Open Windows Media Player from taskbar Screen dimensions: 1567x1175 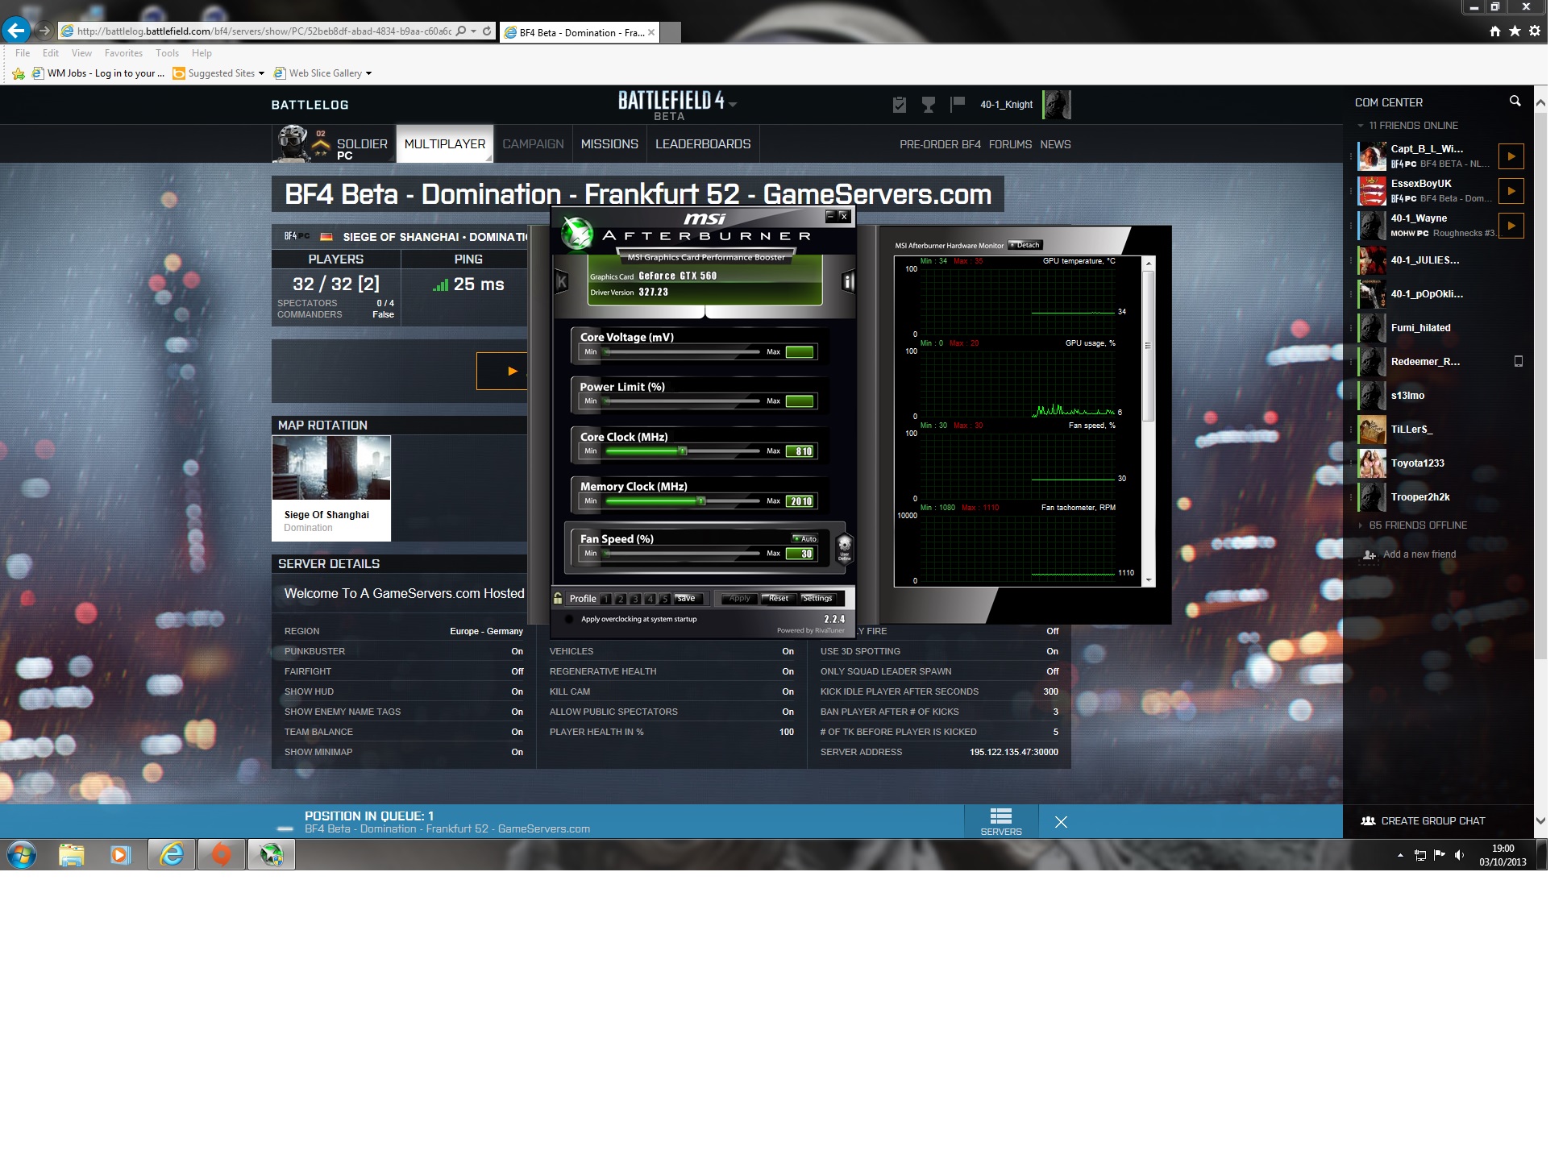pos(121,854)
